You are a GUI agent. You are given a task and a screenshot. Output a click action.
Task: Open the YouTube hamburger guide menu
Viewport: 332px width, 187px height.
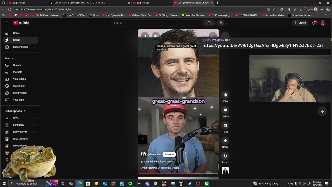point(7,23)
